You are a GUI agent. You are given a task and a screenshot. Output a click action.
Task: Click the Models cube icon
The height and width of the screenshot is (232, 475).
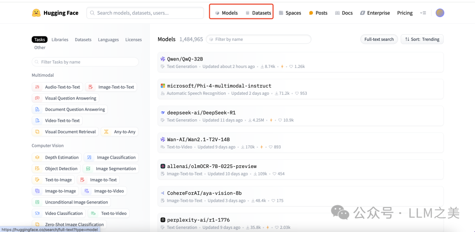(x=217, y=13)
